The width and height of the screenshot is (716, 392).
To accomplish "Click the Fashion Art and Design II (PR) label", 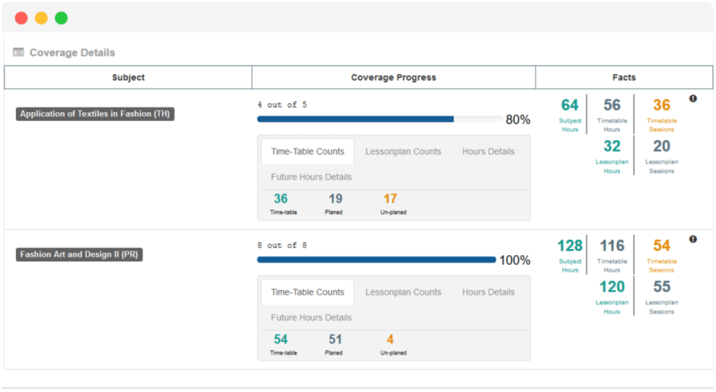I will tap(79, 254).
